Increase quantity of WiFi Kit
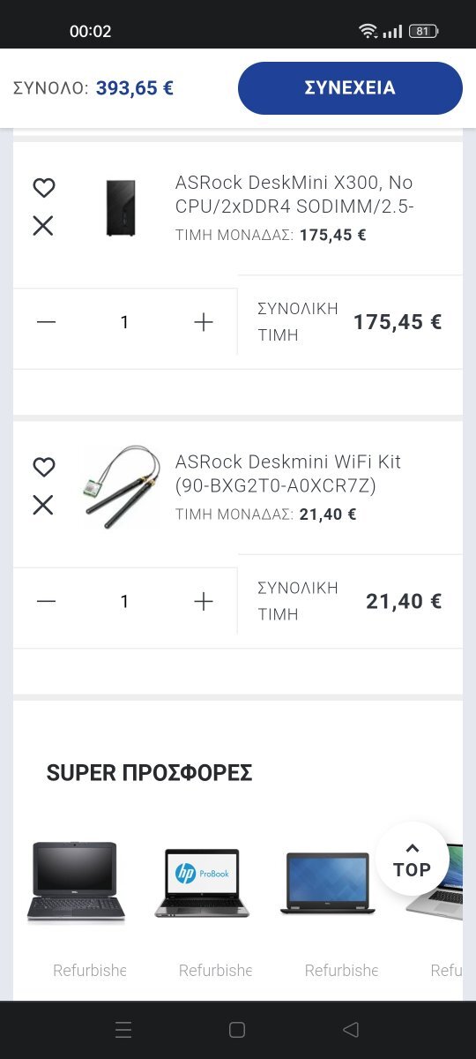Screen dimensions: 476x1059 [x=204, y=601]
